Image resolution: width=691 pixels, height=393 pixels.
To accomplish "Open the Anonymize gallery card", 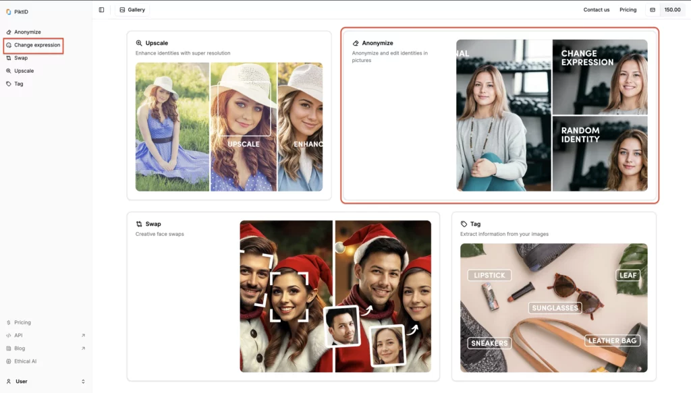I will point(499,115).
